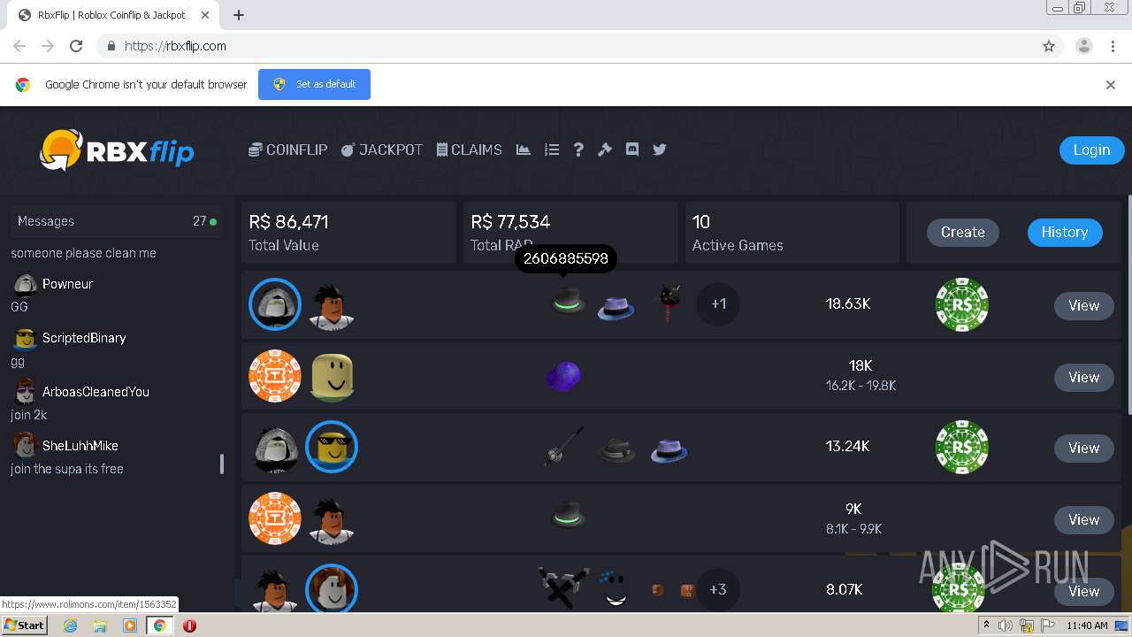The image size is (1132, 637).
Task: Reload the page
Action: tap(76, 46)
